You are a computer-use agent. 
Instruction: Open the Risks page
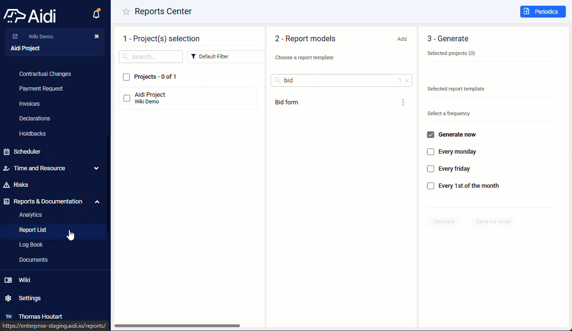pyautogui.click(x=21, y=185)
